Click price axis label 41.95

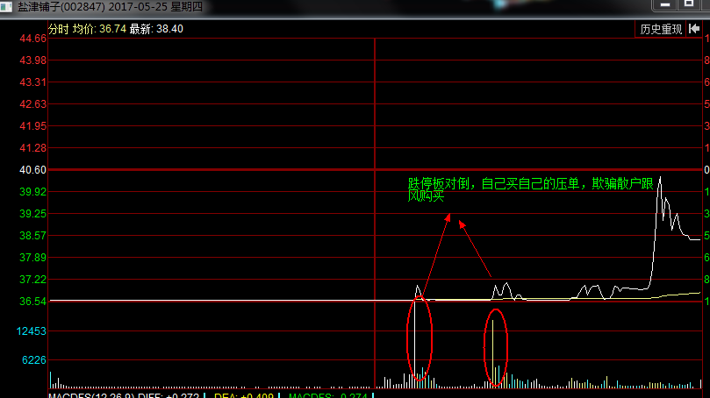32,126
